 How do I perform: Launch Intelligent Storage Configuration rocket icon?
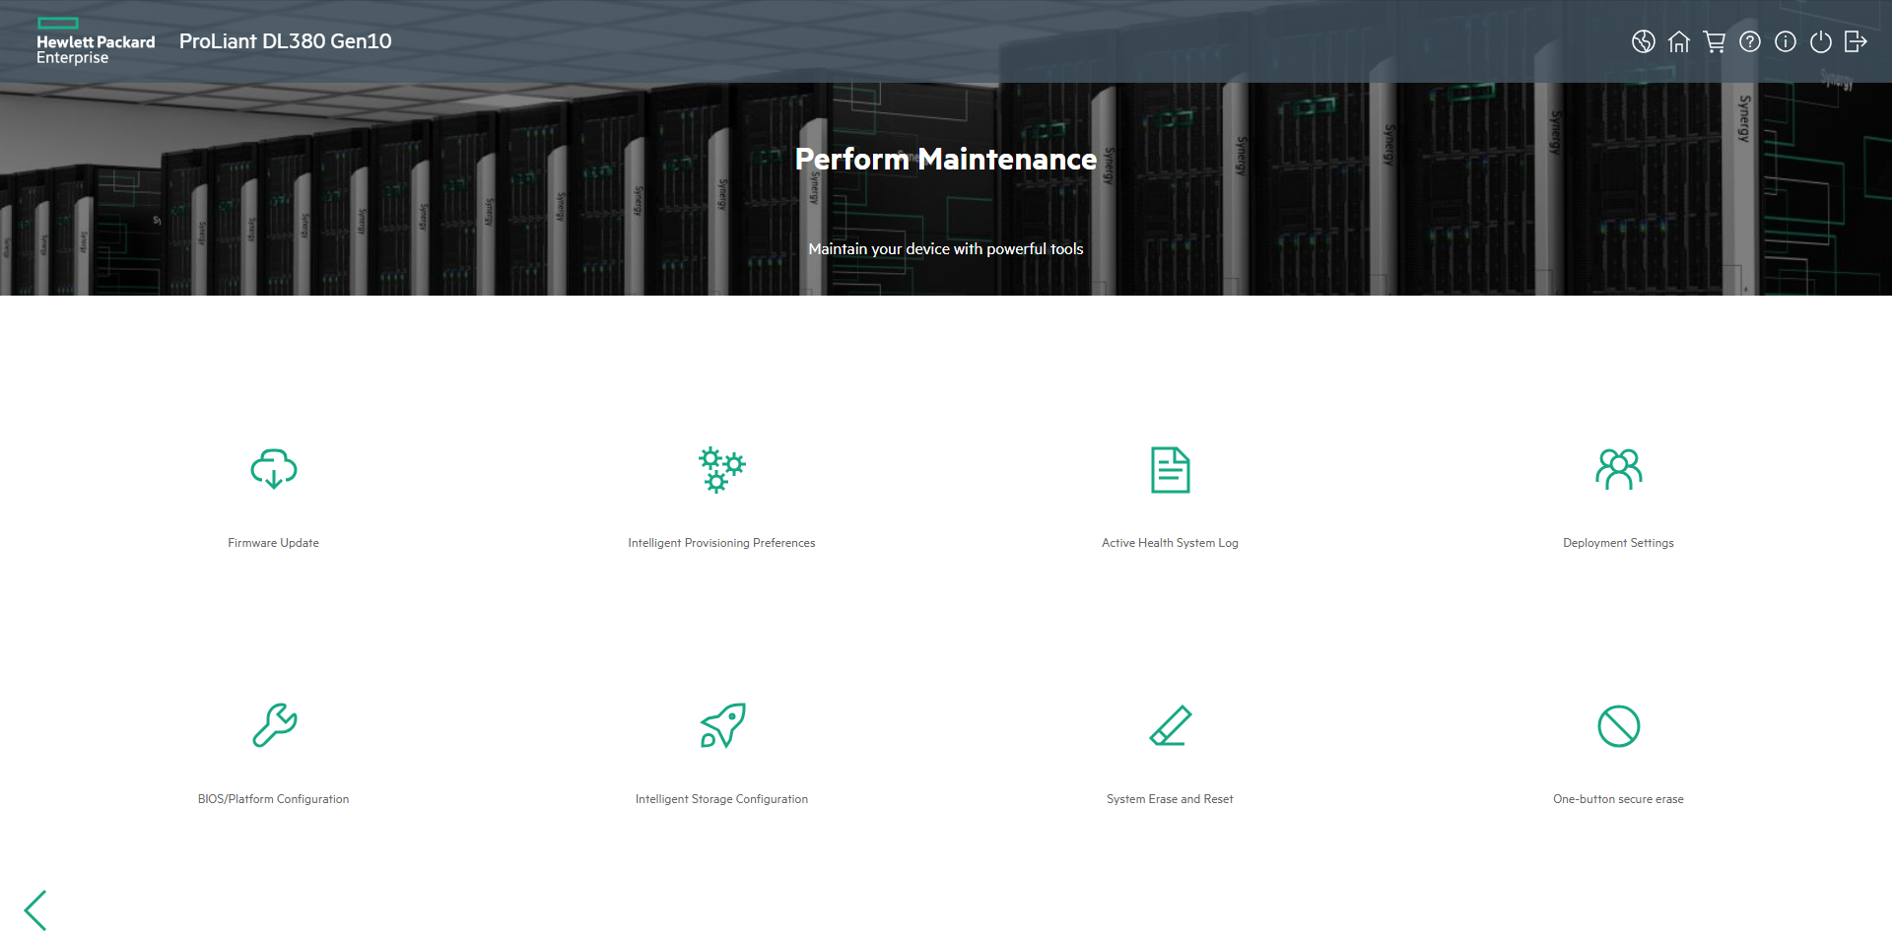point(721,725)
